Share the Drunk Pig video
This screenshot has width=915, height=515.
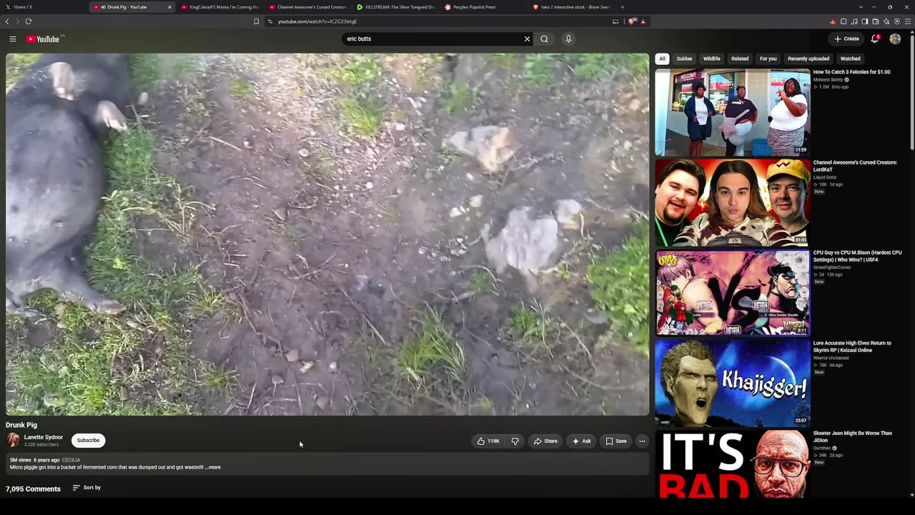pos(545,441)
